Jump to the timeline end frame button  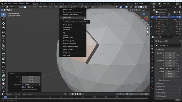pos(83,94)
